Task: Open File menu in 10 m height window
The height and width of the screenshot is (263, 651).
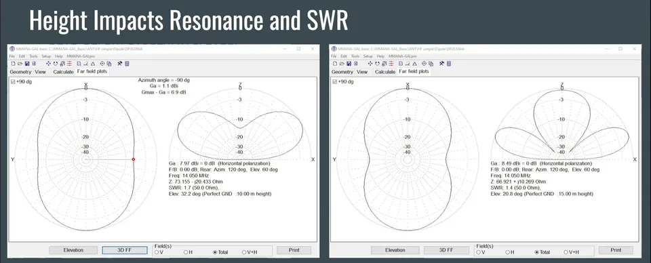Action: coord(12,56)
